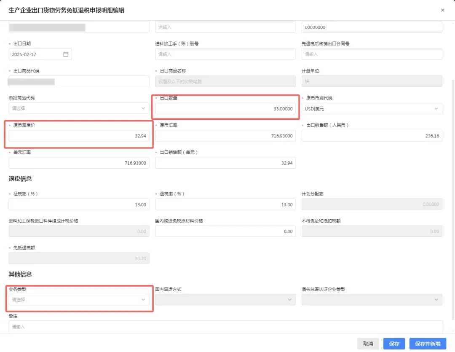Screen dimensions: 455x352
Task: Open the 海关总署认证企业类型 dropdown
Action: tap(372, 299)
